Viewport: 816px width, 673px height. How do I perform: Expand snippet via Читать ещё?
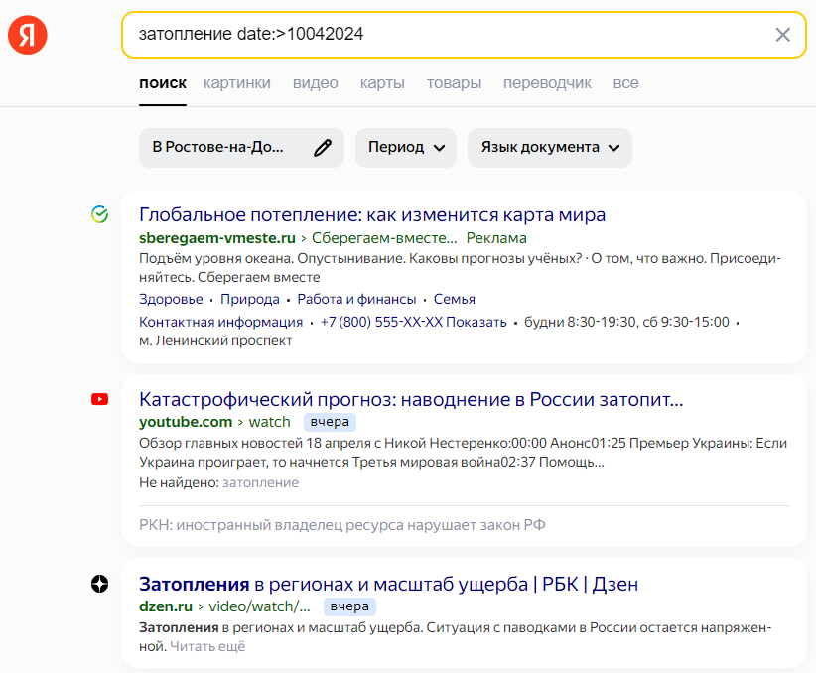(x=207, y=647)
